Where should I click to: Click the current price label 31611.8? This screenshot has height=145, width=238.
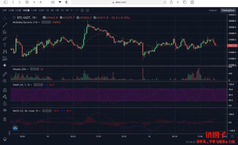tap(232, 45)
